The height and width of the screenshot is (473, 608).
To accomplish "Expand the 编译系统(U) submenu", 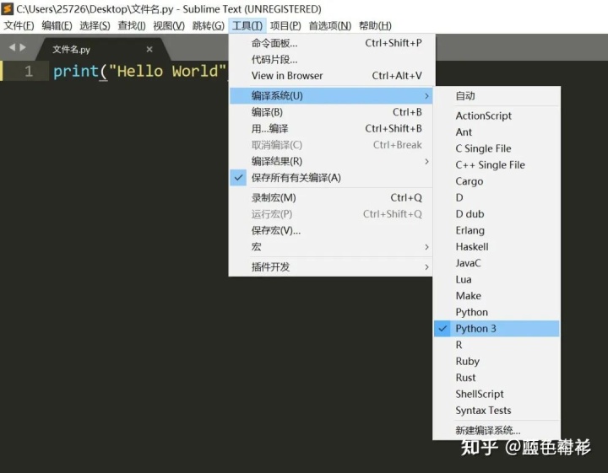I will [x=332, y=95].
